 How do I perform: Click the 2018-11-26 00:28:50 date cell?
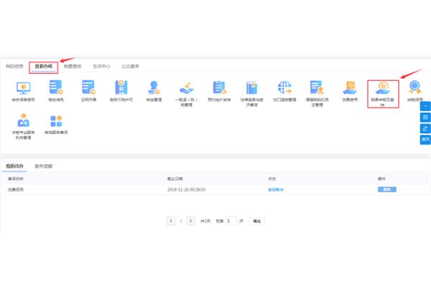186,189
